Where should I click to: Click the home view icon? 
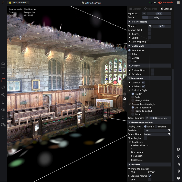point(3,63)
